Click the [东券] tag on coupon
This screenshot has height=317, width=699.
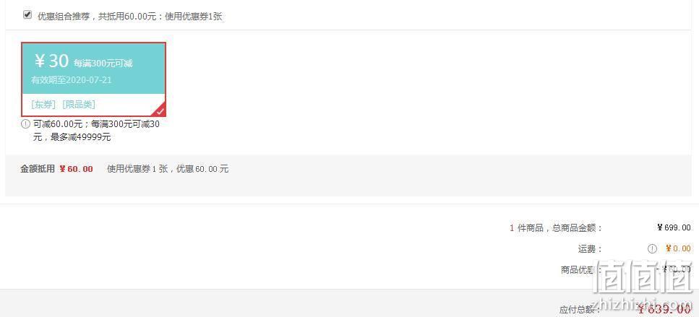43,105
